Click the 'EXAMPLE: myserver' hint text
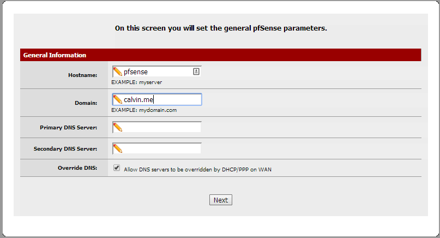The height and width of the screenshot is (238, 440). [137, 82]
